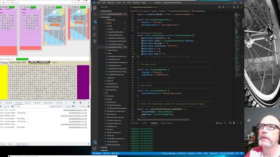Expand the assets folder
Screen dimensions: 280x157
109,26
